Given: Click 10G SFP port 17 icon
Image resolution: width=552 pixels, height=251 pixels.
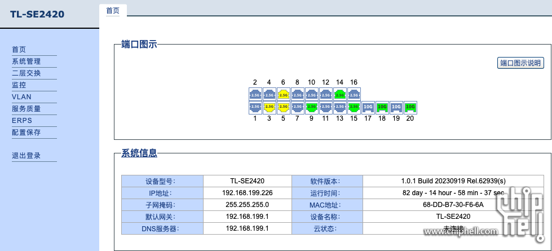Looking at the screenshot, I should tap(368, 107).
